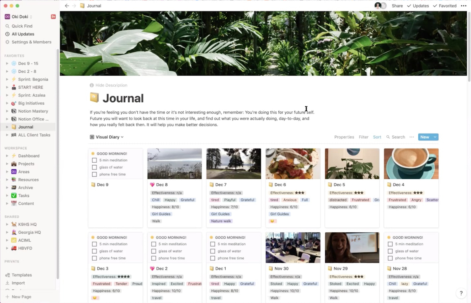Expand the Projects tree item in sidebar
This screenshot has width=471, height=303.
pyautogui.click(x=7, y=164)
